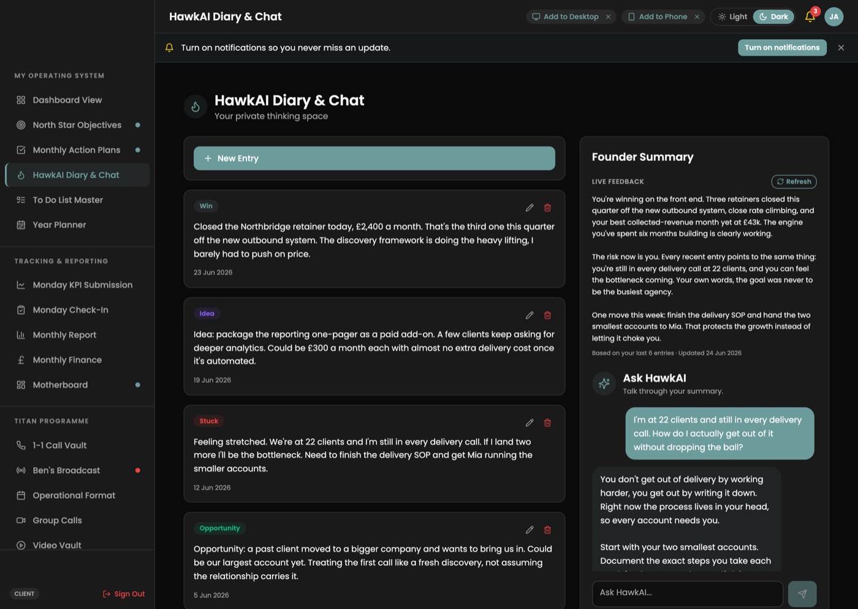
Task: Send the Ask HawkAI message
Action: pyautogui.click(x=802, y=594)
